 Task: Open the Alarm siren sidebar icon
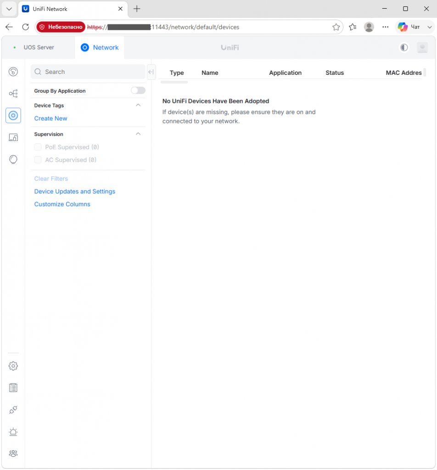tap(13, 431)
